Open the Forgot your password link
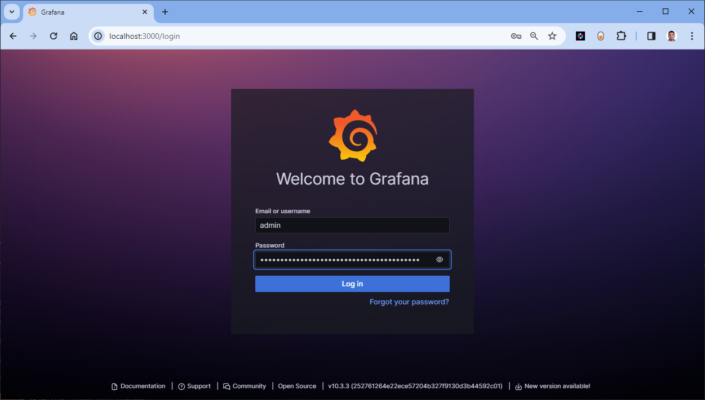The height and width of the screenshot is (400, 705). [x=409, y=302]
